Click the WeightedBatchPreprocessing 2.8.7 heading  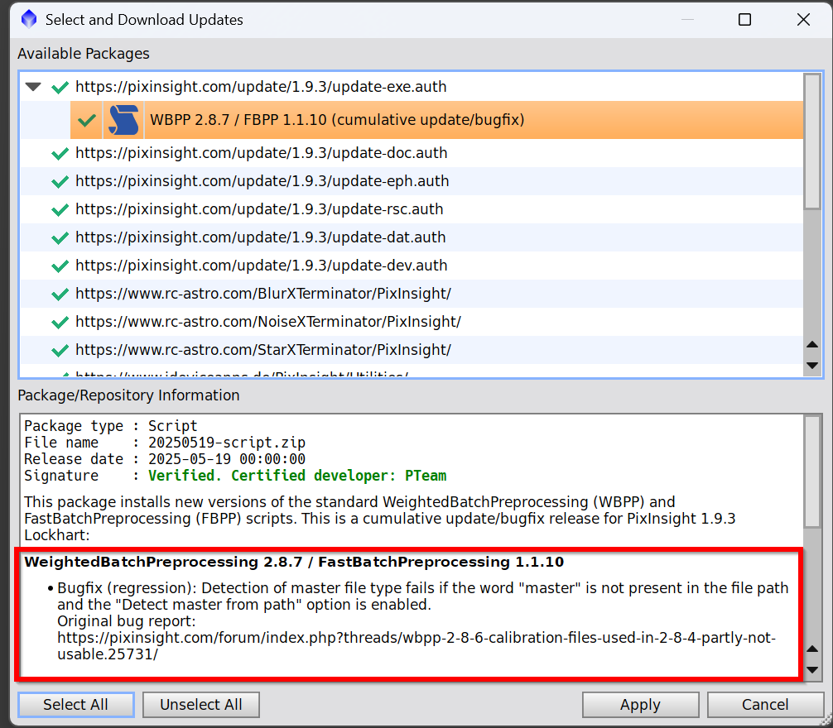click(x=294, y=562)
